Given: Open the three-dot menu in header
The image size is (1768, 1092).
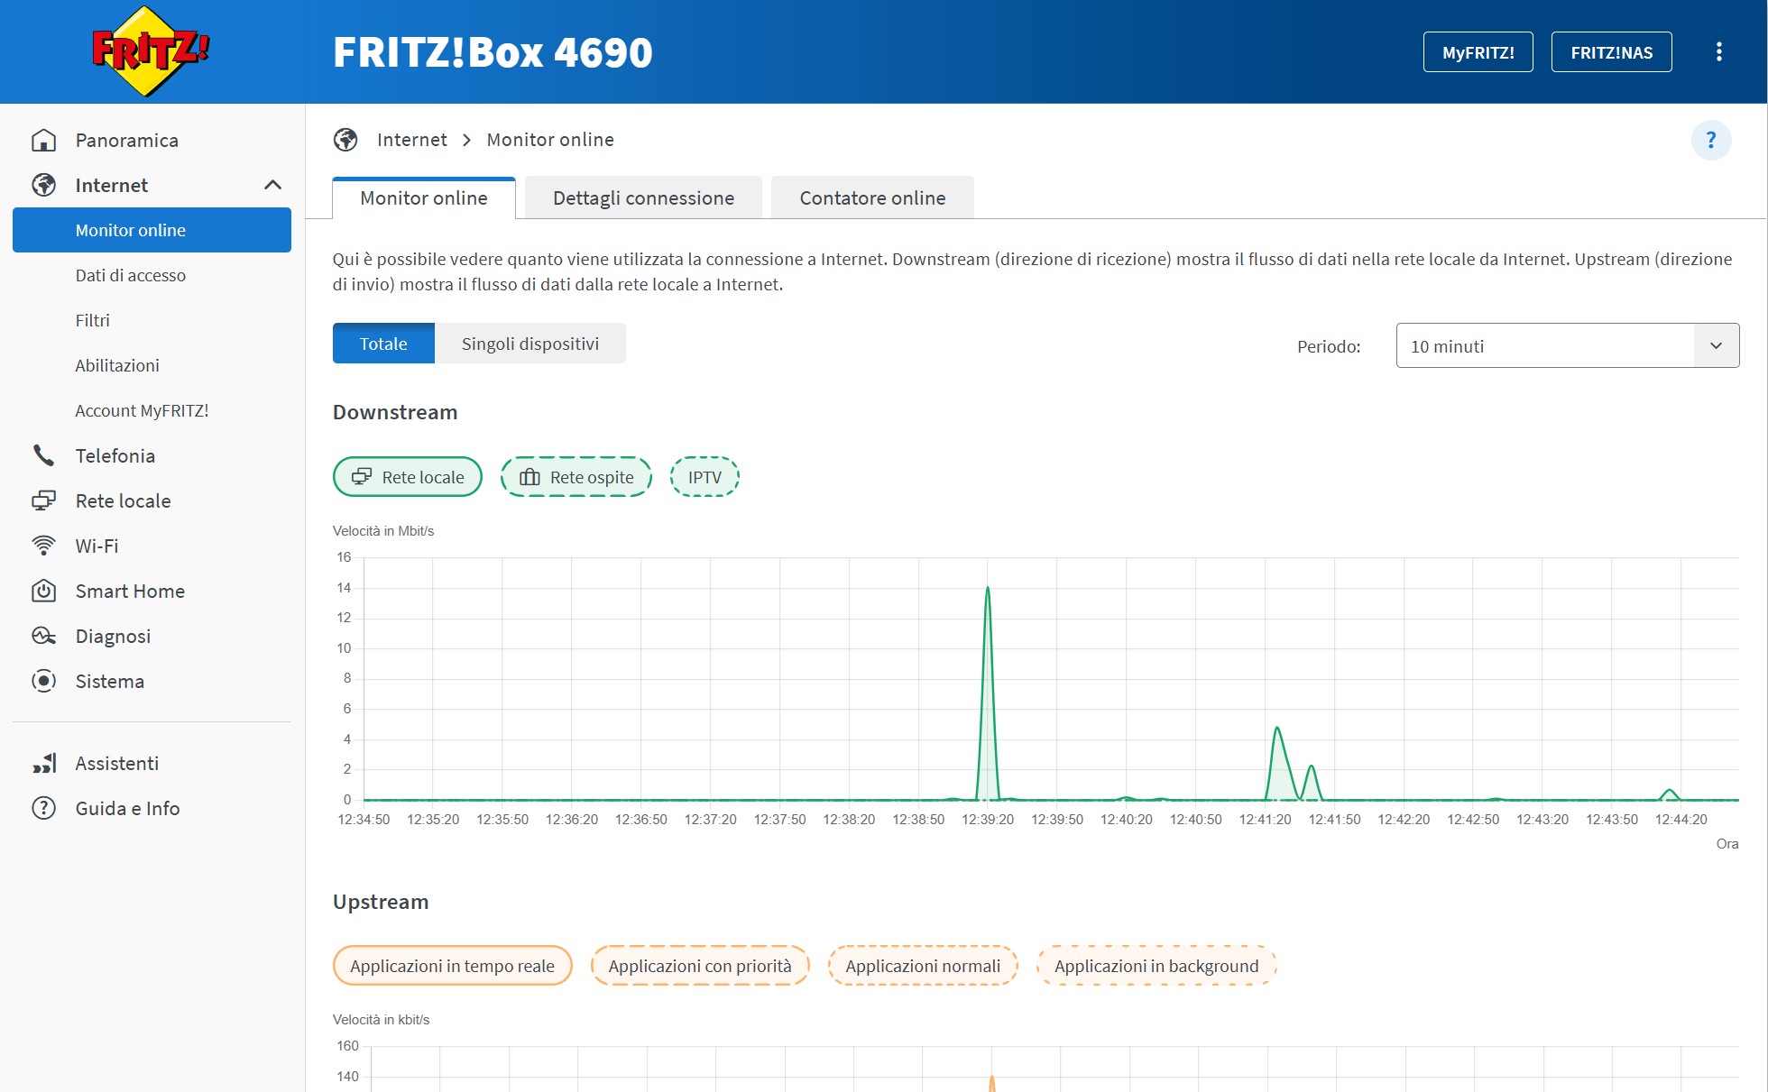Looking at the screenshot, I should click(x=1718, y=52).
